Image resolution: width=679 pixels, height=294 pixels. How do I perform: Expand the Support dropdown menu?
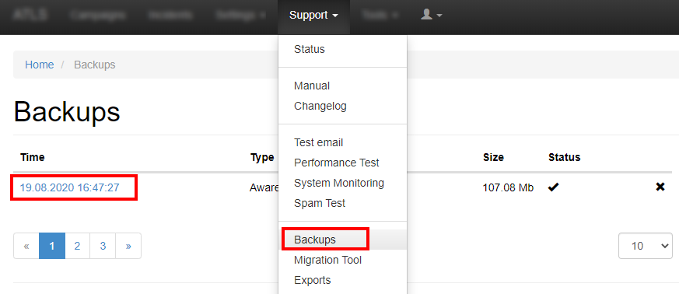pos(313,15)
